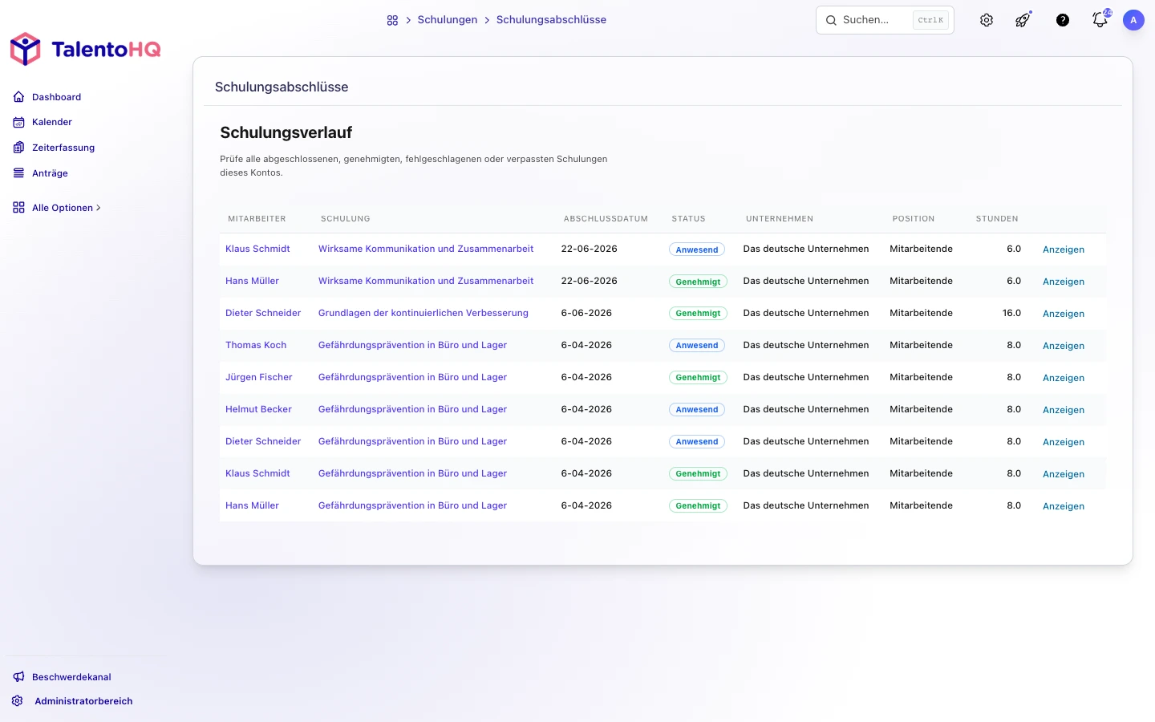
Task: Click the Alle Optionen grid icon
Action: [18, 208]
